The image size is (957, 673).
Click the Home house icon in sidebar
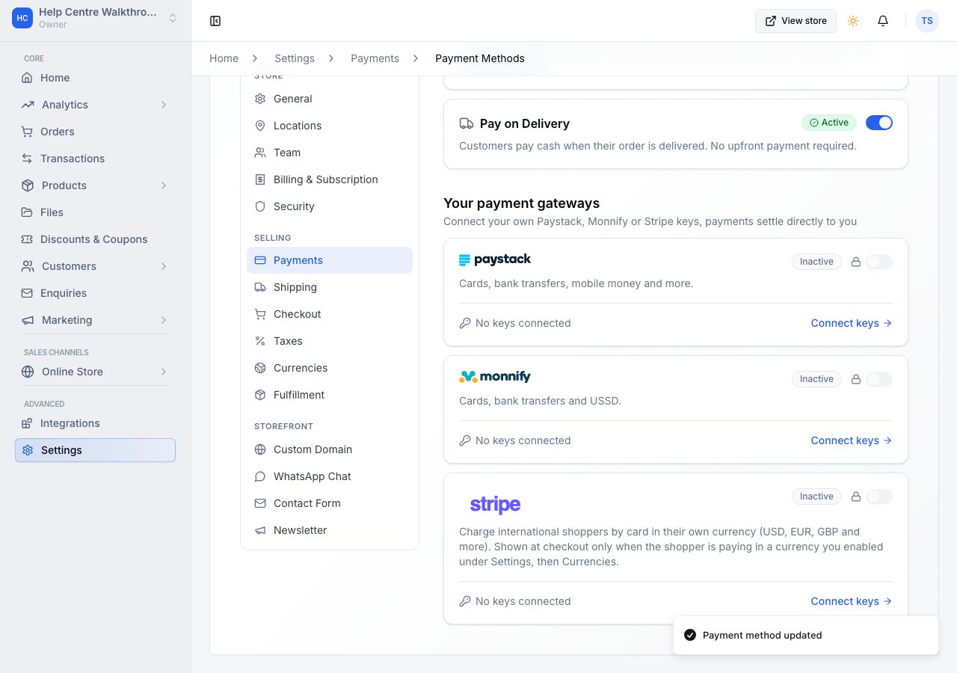[x=27, y=78]
